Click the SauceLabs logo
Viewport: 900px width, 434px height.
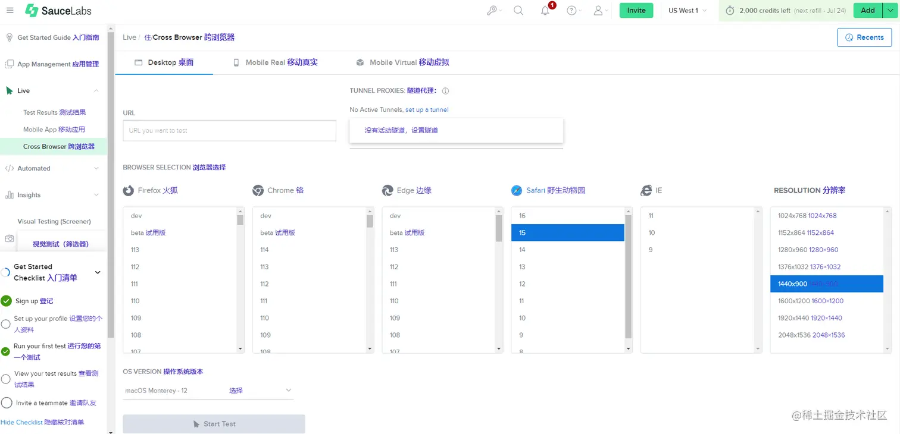[x=58, y=11]
